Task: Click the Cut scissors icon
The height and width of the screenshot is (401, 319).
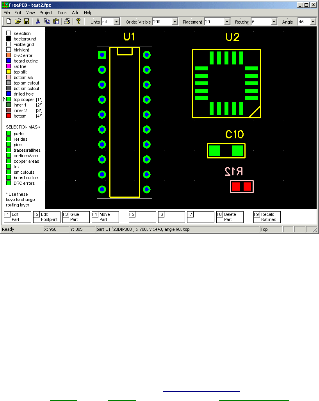Action: [x=38, y=22]
